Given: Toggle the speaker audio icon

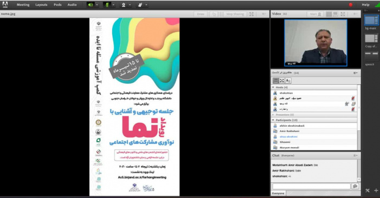Looking at the screenshot, I should [x=91, y=4].
